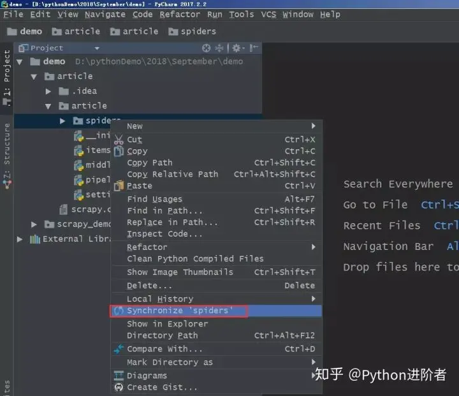Select Replace in Path...
The image size is (459, 396).
217,223
